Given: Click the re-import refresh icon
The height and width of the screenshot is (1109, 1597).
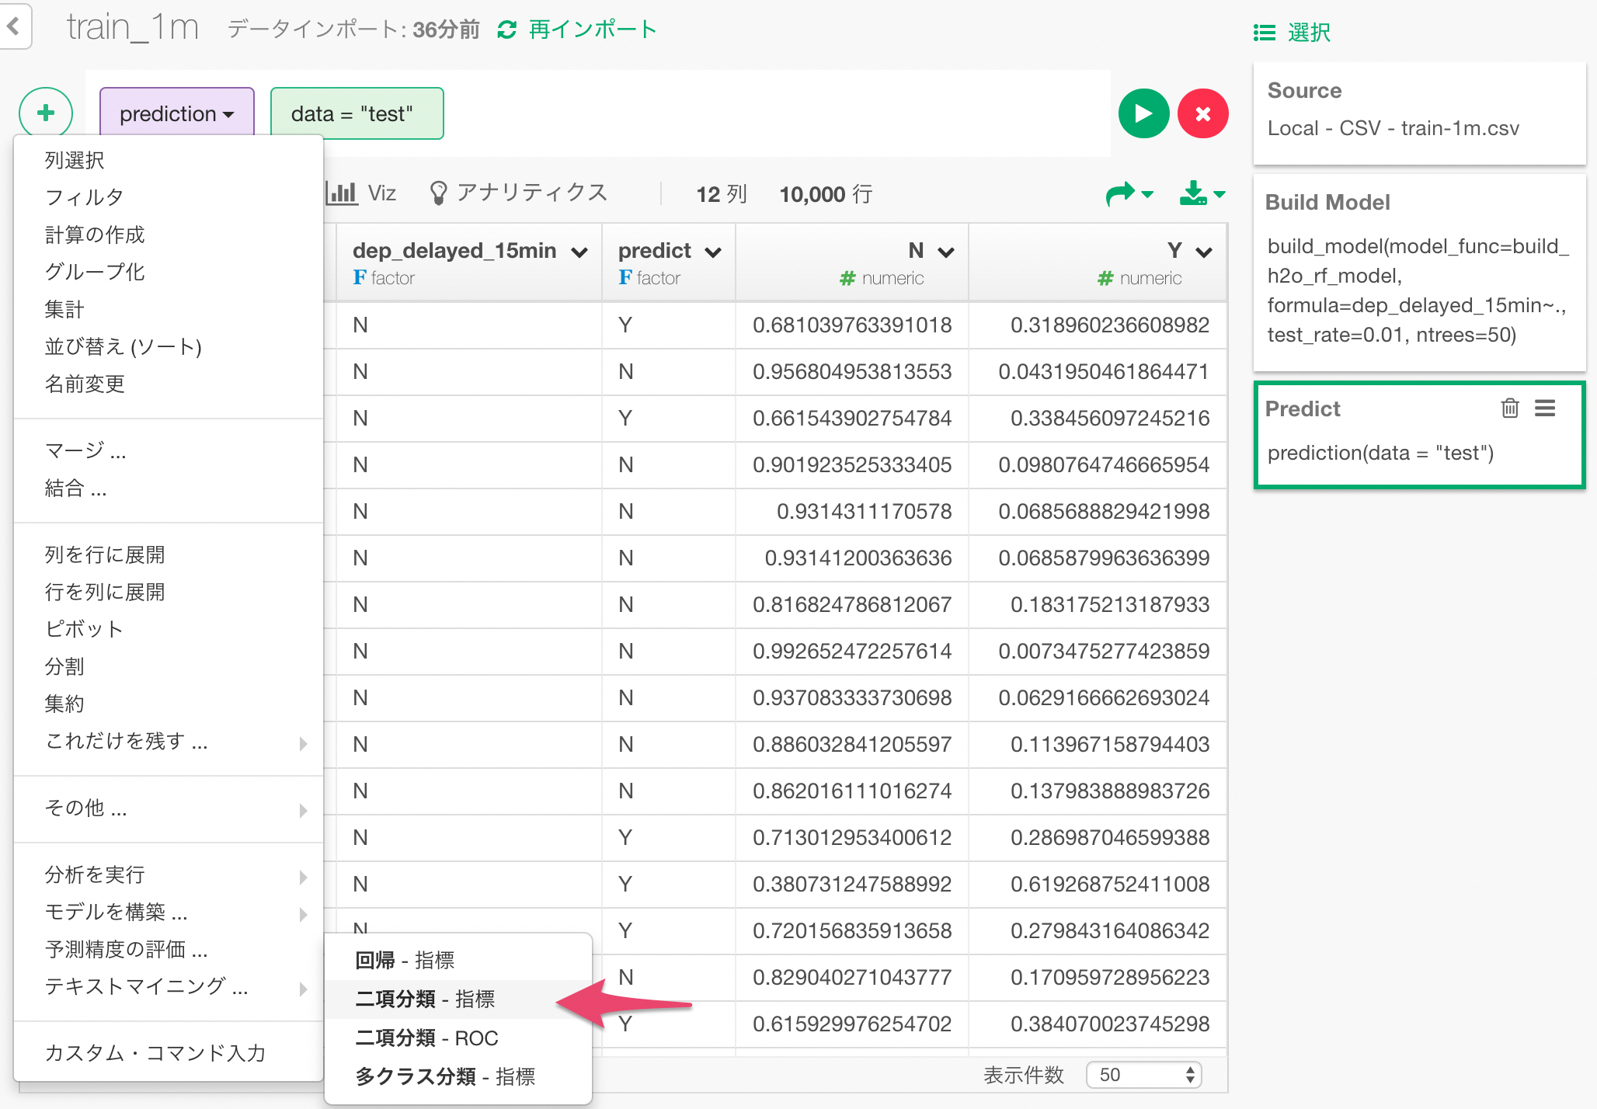Looking at the screenshot, I should (x=507, y=30).
